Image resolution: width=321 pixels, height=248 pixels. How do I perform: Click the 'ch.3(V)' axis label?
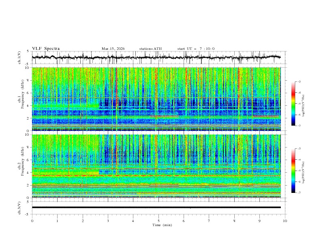[19, 208]
